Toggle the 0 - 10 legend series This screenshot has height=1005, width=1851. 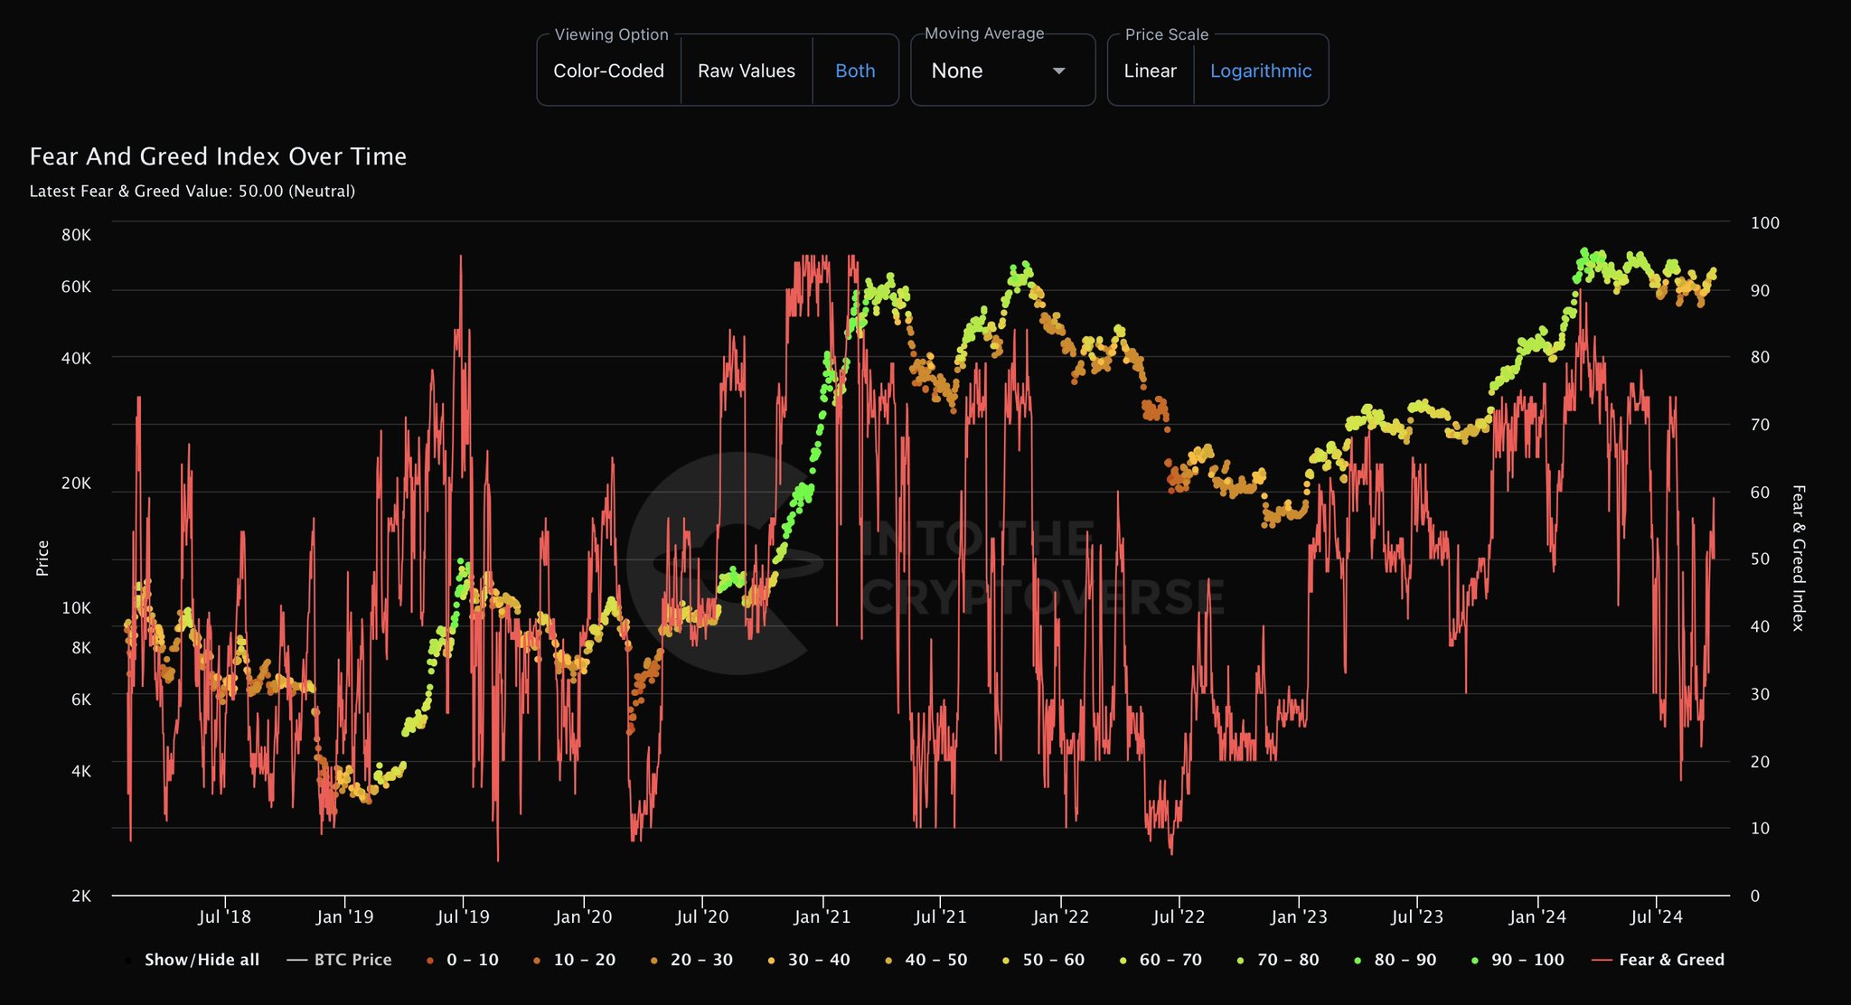click(472, 960)
